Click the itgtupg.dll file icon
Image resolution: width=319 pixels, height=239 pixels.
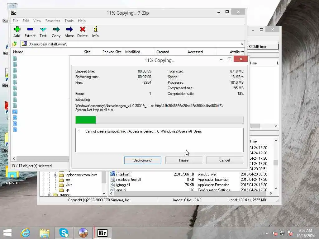(112, 185)
